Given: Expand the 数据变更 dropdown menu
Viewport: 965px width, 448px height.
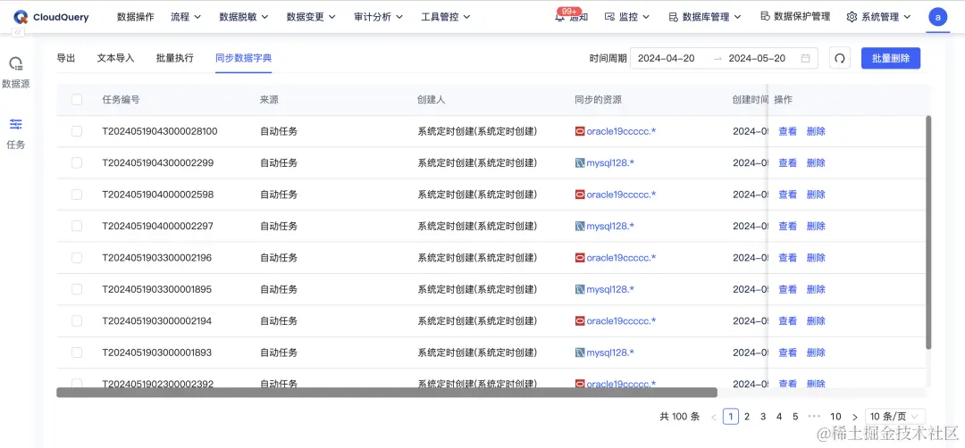Looking at the screenshot, I should pos(311,17).
